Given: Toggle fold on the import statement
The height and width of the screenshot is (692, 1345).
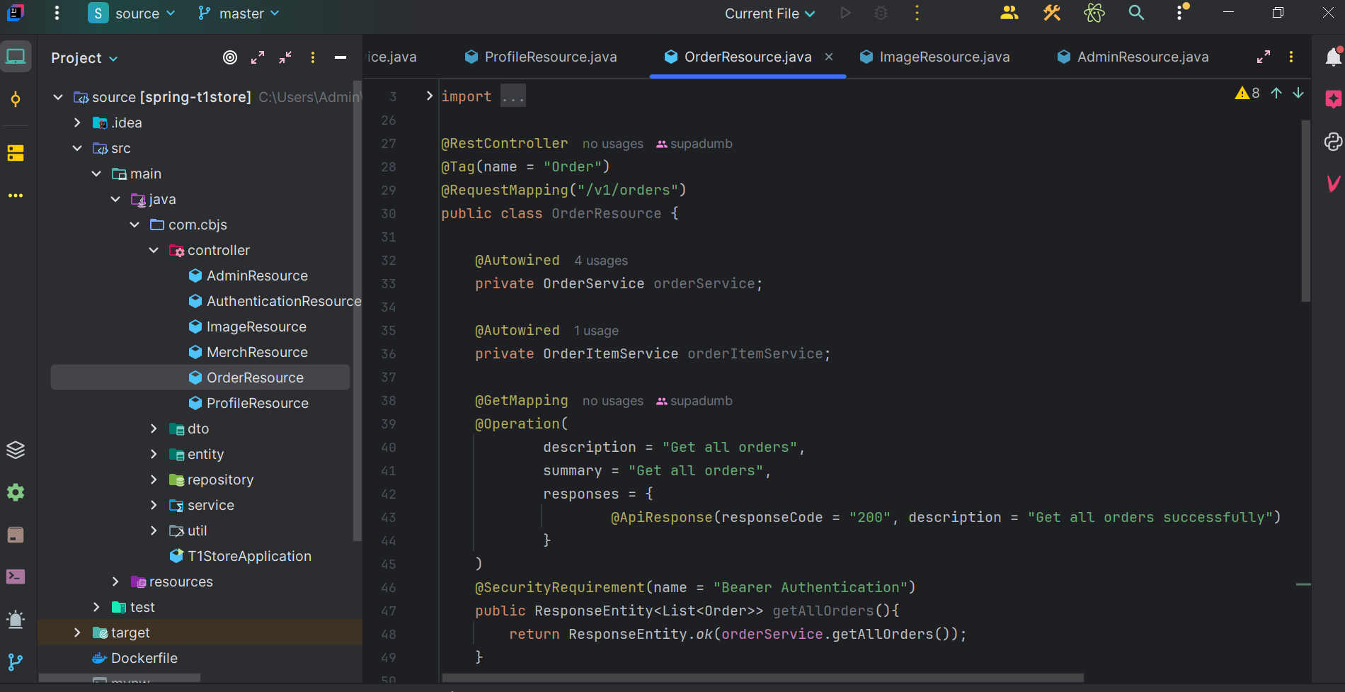Looking at the screenshot, I should tap(430, 96).
